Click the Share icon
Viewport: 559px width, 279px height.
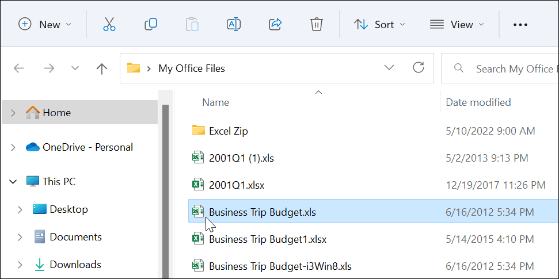[x=275, y=25]
